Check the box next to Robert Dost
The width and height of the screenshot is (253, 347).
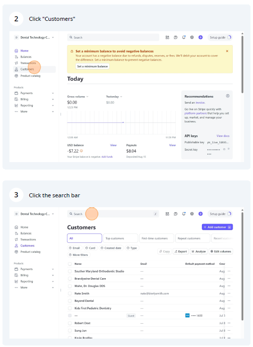click(x=70, y=323)
